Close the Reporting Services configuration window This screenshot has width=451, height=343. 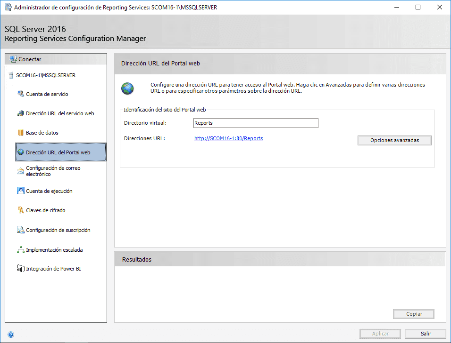coord(440,7)
